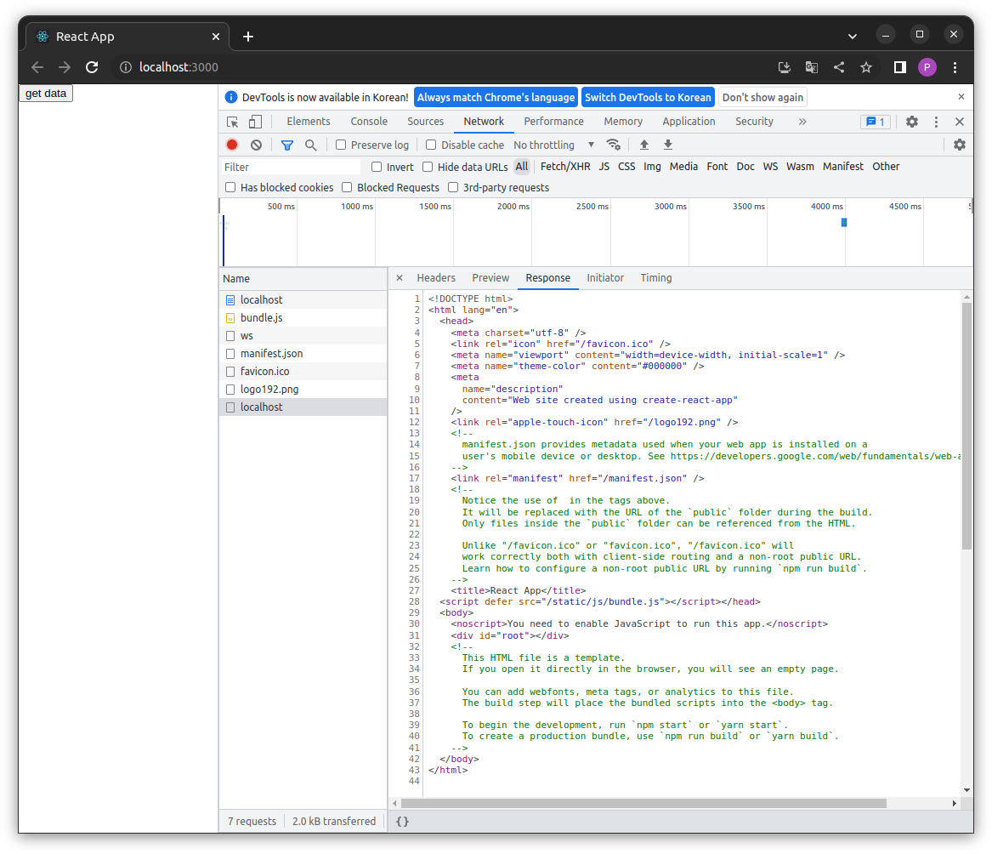Open the Performance tab

553,122
